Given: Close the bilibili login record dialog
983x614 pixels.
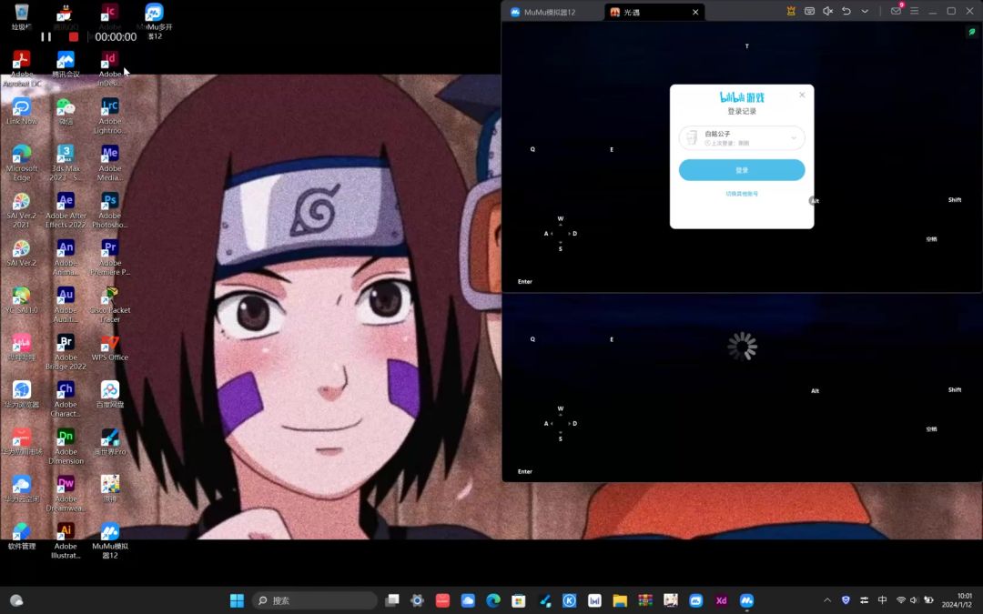Looking at the screenshot, I should [x=802, y=95].
